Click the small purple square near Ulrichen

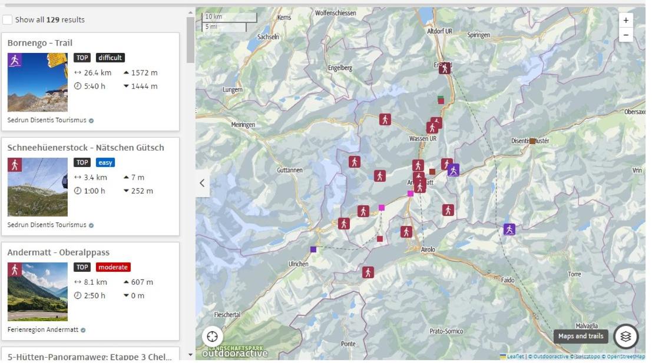[x=313, y=249]
